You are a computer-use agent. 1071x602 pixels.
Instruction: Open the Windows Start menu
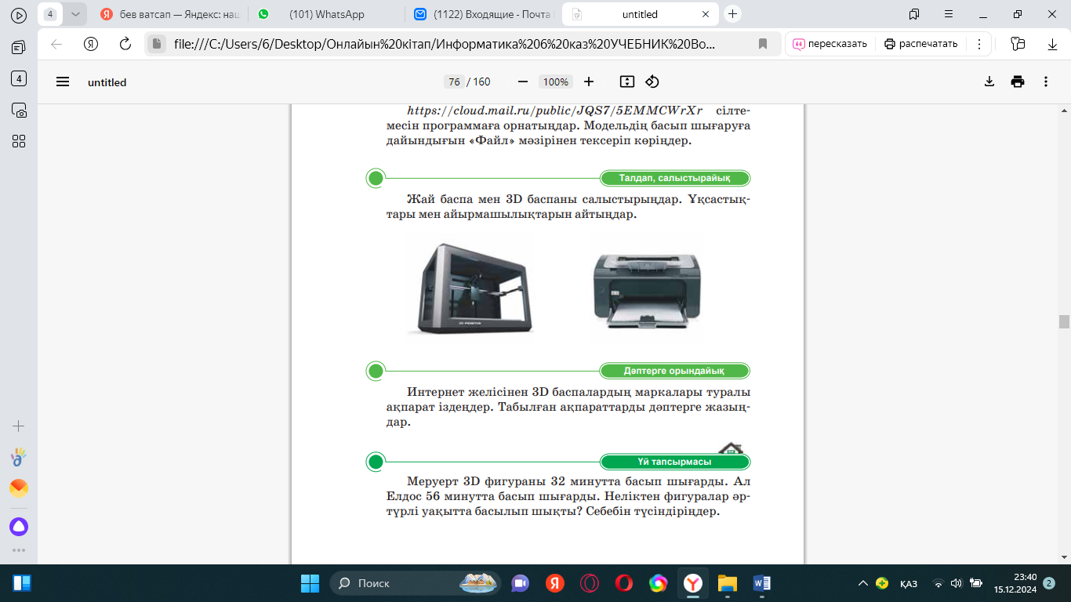(310, 583)
